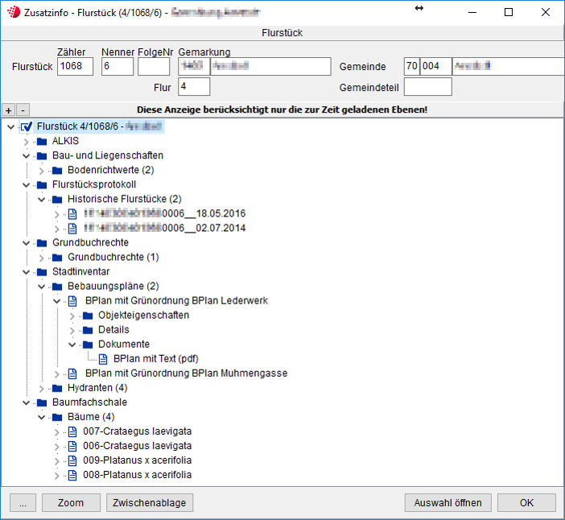The width and height of the screenshot is (565, 520).
Task: Click the Bebauungspläne (2) folder icon
Action: tap(57, 287)
